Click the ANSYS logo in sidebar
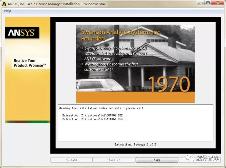The image size is (226, 168). 22,32
